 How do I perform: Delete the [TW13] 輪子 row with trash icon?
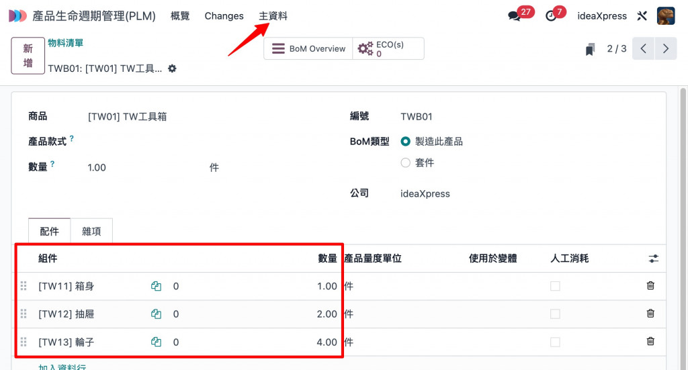pos(650,341)
